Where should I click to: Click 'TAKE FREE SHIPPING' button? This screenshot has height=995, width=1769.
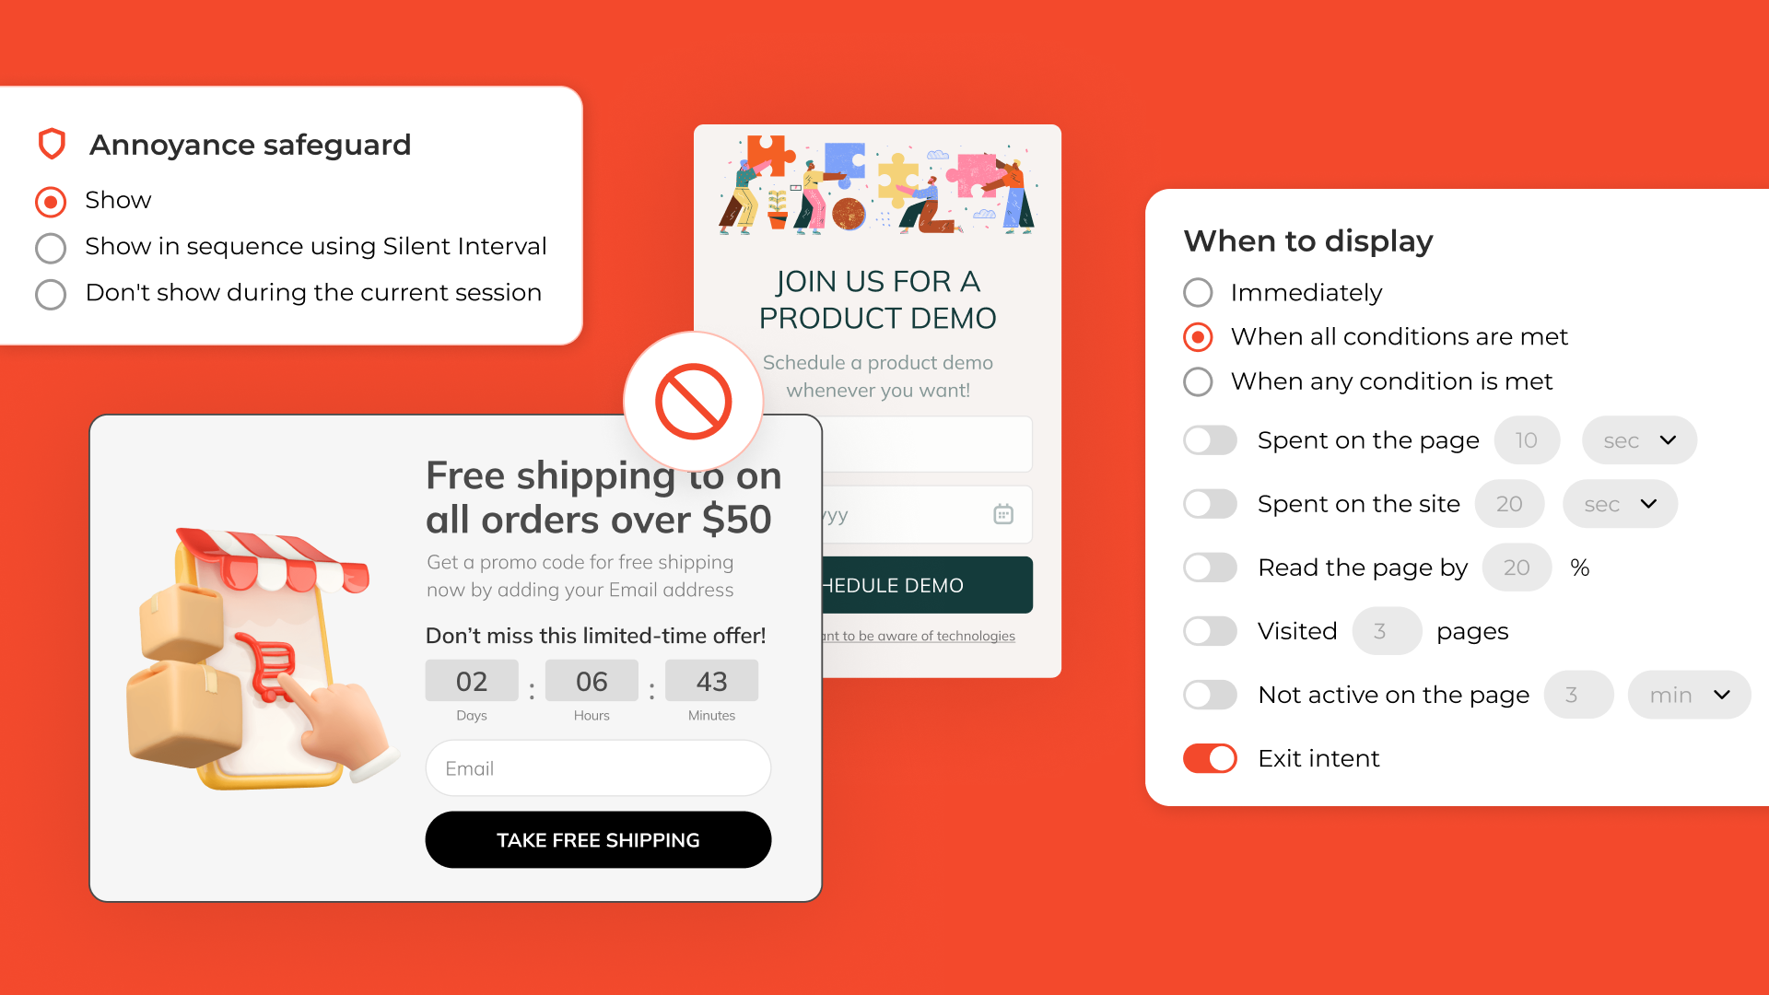599,839
